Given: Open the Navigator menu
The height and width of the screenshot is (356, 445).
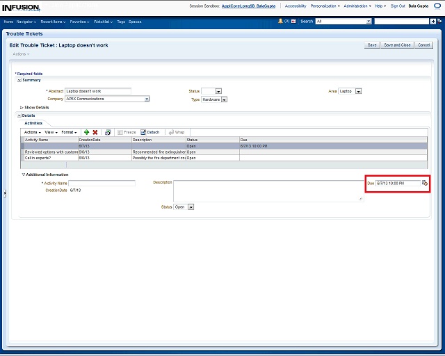Looking at the screenshot, I should click(x=26, y=22).
